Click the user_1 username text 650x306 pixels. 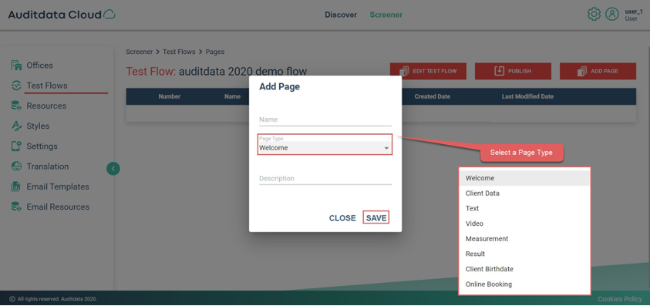(633, 12)
